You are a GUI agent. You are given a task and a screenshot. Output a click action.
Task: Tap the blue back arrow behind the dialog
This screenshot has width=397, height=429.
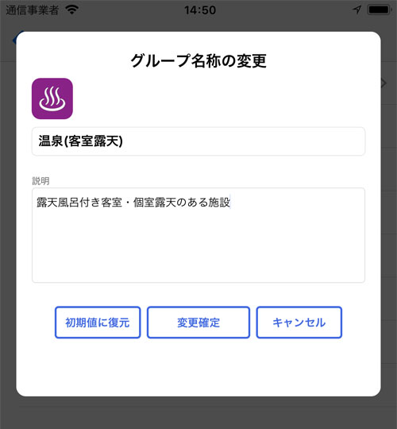click(x=14, y=41)
